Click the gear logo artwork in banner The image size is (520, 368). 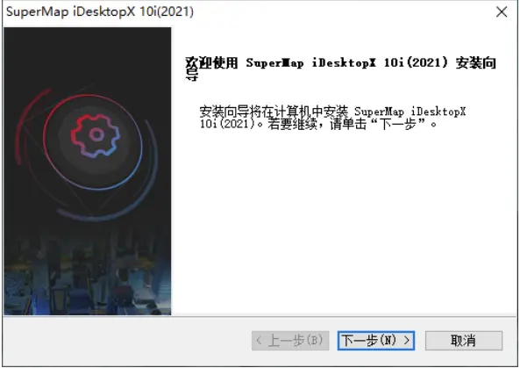pyautogui.click(x=96, y=135)
